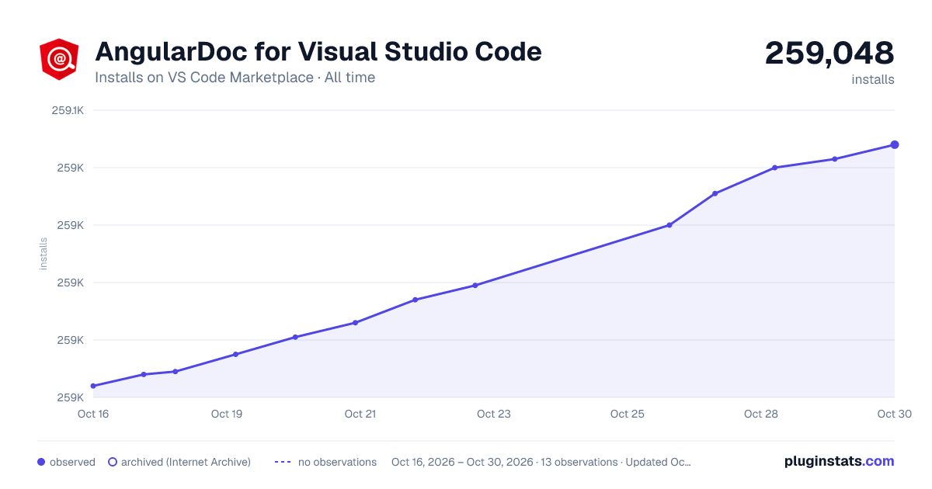Click the Oct 16 x-axis label
Viewport: 932px width, 489px height.
pyautogui.click(x=93, y=414)
